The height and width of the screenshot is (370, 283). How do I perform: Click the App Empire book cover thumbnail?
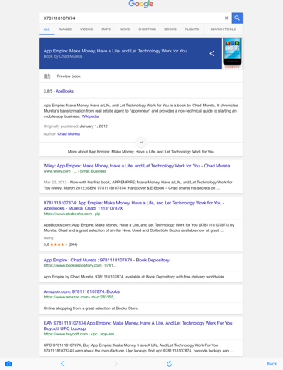(232, 53)
